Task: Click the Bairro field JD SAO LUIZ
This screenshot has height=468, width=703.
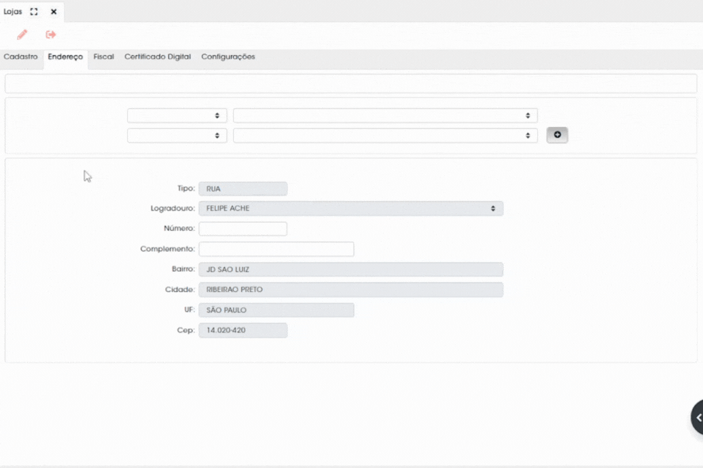Action: [351, 270]
